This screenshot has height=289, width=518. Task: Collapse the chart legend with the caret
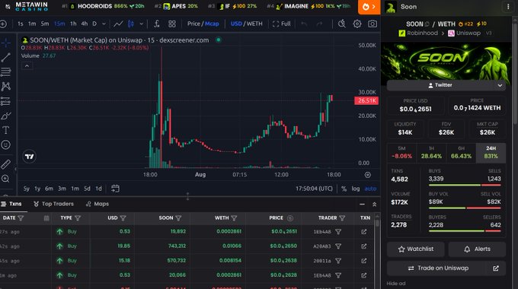click(27, 66)
